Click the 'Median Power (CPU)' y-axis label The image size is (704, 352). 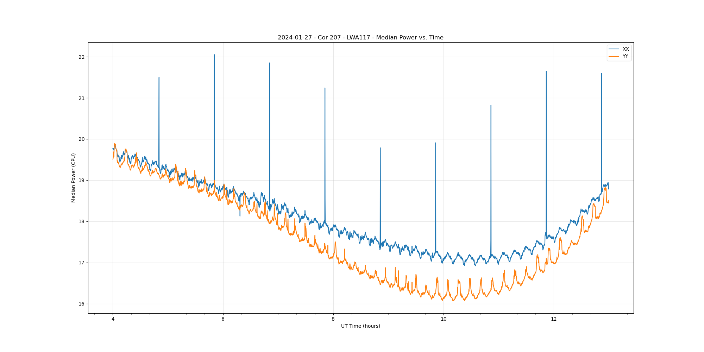click(x=74, y=178)
